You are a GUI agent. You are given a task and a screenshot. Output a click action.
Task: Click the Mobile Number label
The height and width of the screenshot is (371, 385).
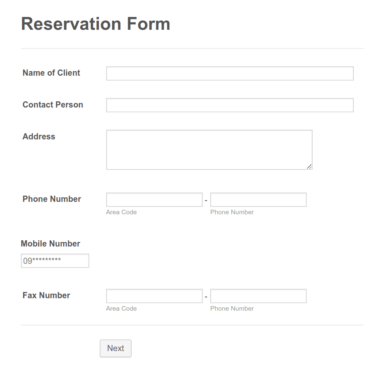coord(50,244)
